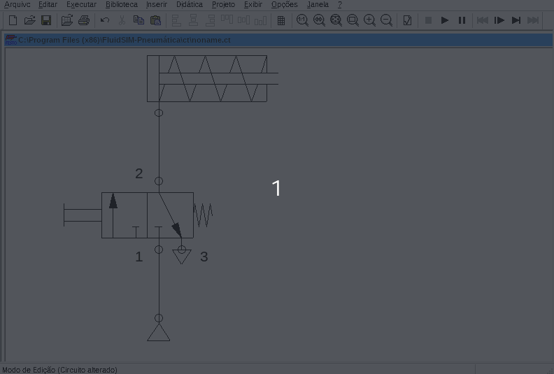This screenshot has width=554, height=374.
Task: Reset zoom to 1:1 scale icon
Action: 302,20
